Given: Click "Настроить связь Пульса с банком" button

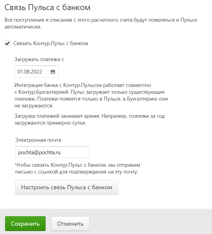Looking at the screenshot, I should tap(67, 187).
